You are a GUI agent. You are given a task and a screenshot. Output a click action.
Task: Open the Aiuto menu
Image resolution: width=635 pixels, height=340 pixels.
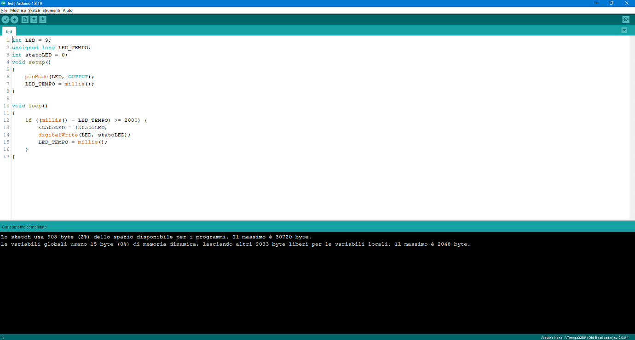click(x=67, y=10)
